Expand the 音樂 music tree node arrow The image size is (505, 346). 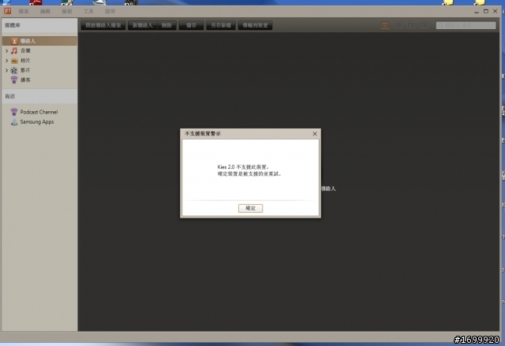pos(6,50)
